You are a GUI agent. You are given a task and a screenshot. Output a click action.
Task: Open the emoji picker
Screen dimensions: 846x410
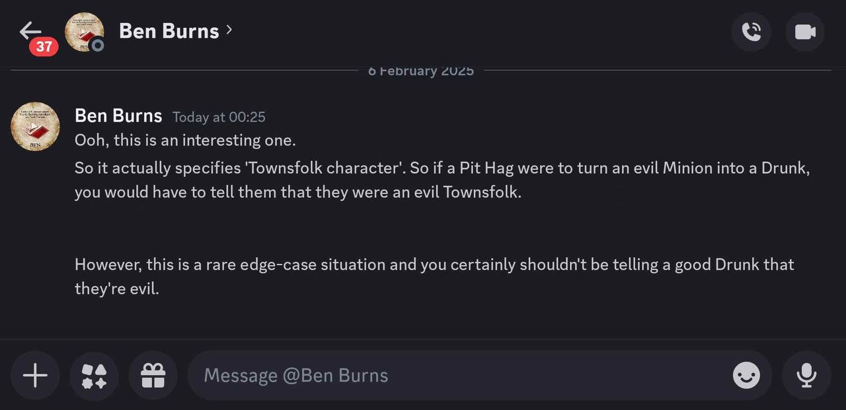pos(746,376)
